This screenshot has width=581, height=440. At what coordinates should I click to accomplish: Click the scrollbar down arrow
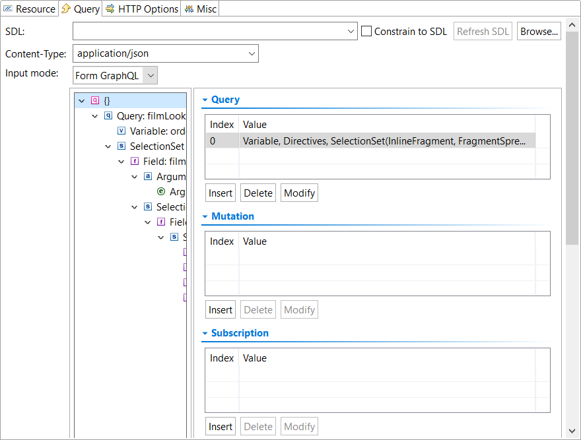(x=572, y=431)
